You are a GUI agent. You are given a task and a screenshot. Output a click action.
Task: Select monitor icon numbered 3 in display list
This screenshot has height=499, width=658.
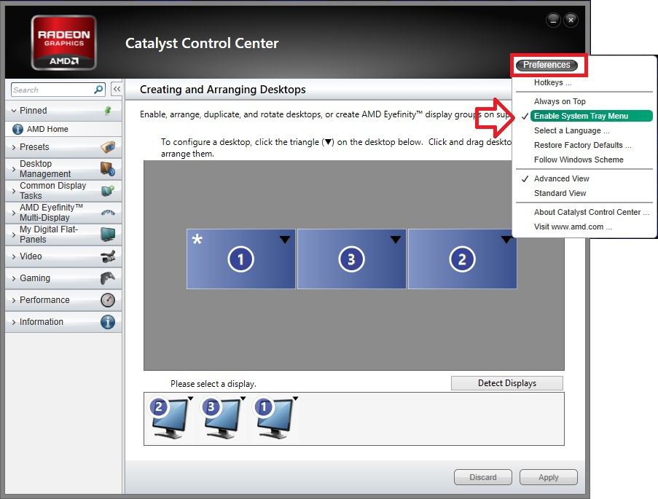[x=221, y=418]
